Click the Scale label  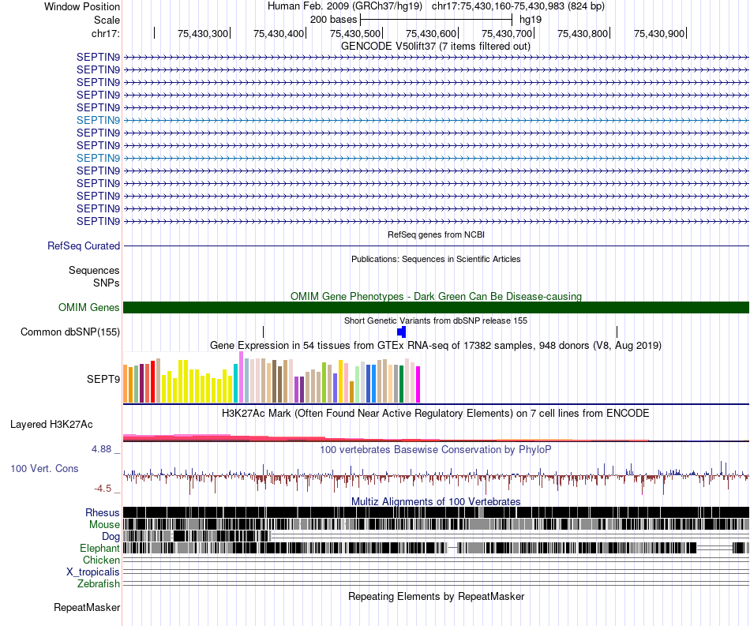(x=107, y=20)
